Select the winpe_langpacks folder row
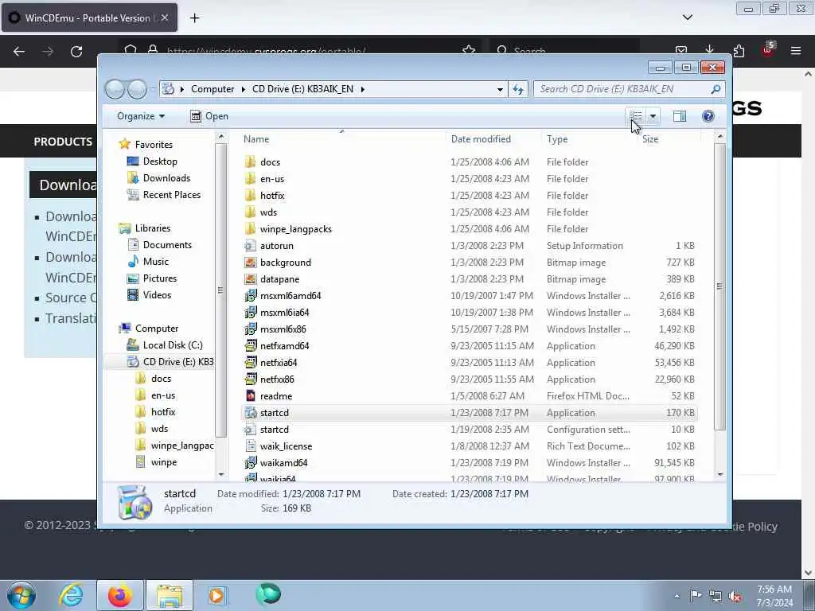Screen dimensions: 815x611 pyautogui.click(x=470, y=229)
